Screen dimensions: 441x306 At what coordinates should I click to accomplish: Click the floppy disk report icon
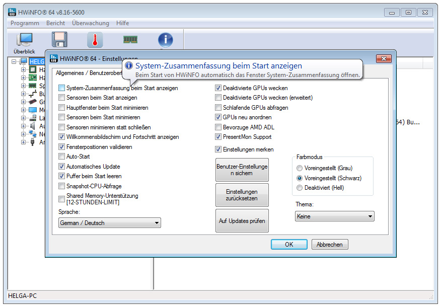click(x=59, y=40)
